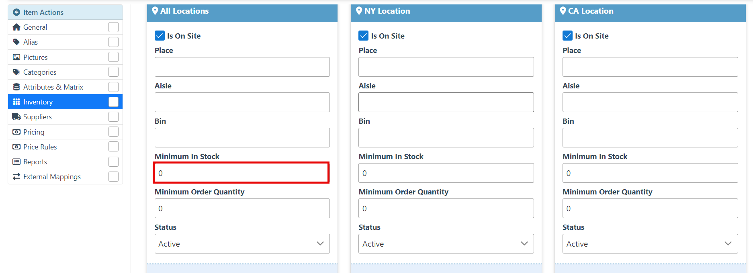Select the Inventory menu item
753x278 pixels.
pos(38,102)
